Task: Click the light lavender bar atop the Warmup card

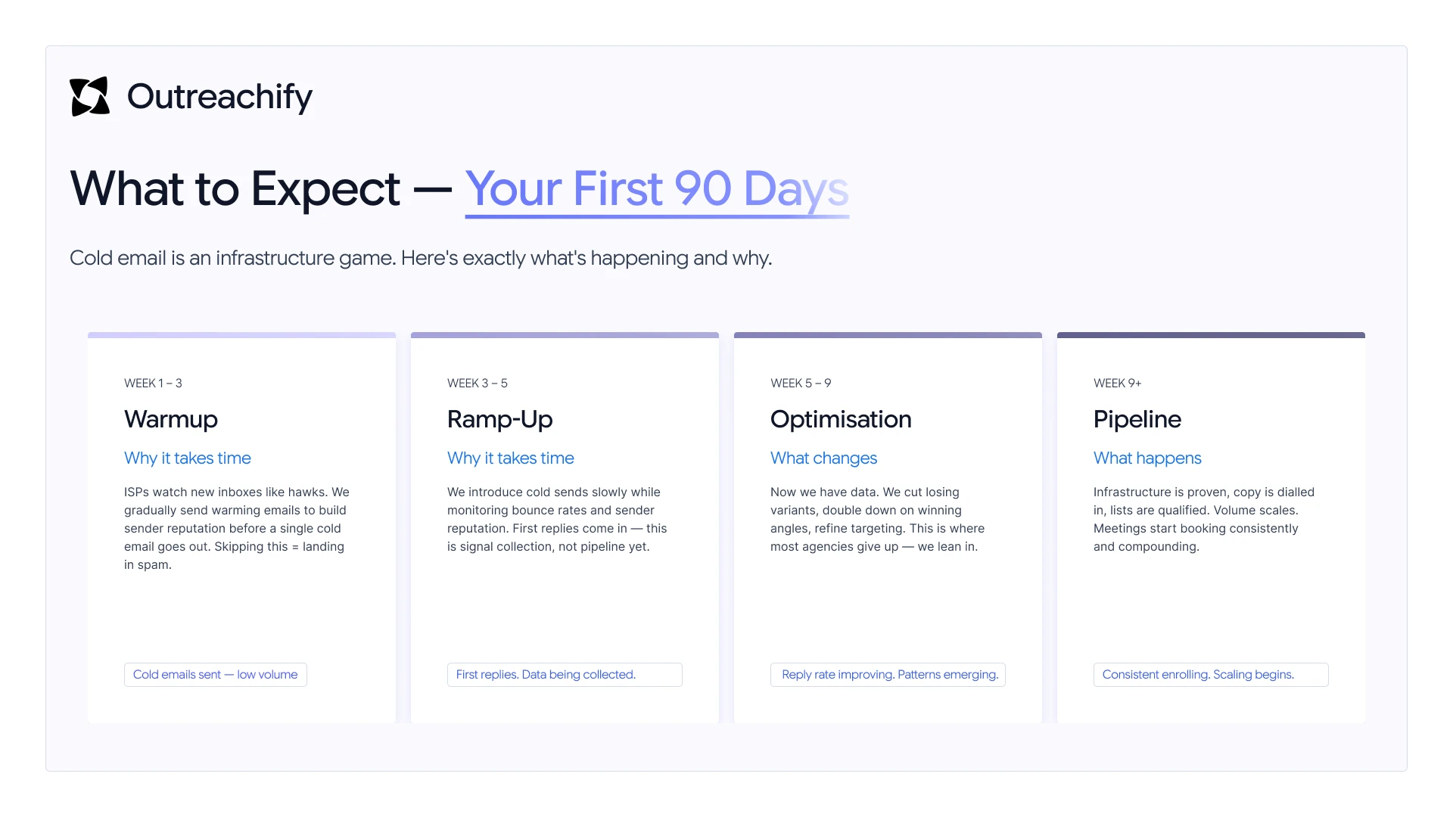Action: point(241,335)
